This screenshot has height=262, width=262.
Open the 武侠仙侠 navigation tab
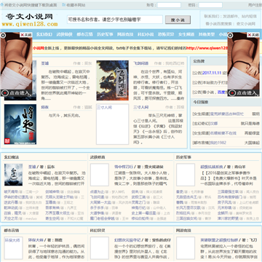[x=65, y=34]
